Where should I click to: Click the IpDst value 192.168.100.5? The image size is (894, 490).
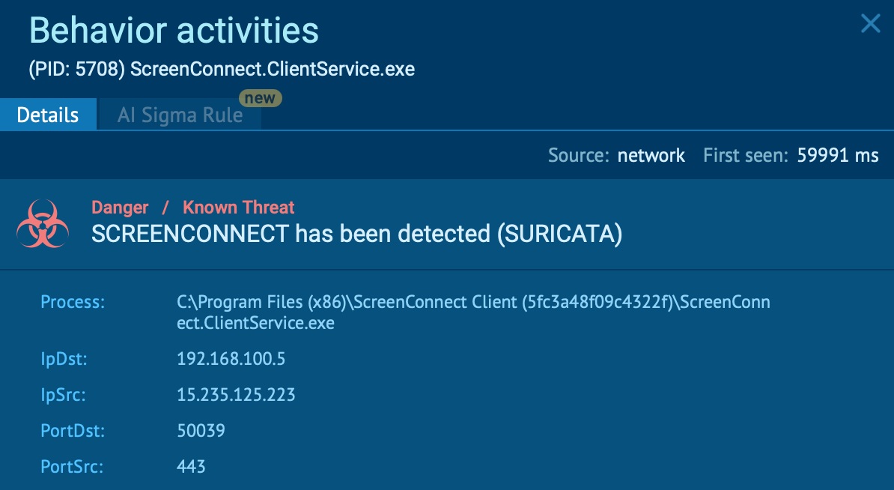coord(231,359)
